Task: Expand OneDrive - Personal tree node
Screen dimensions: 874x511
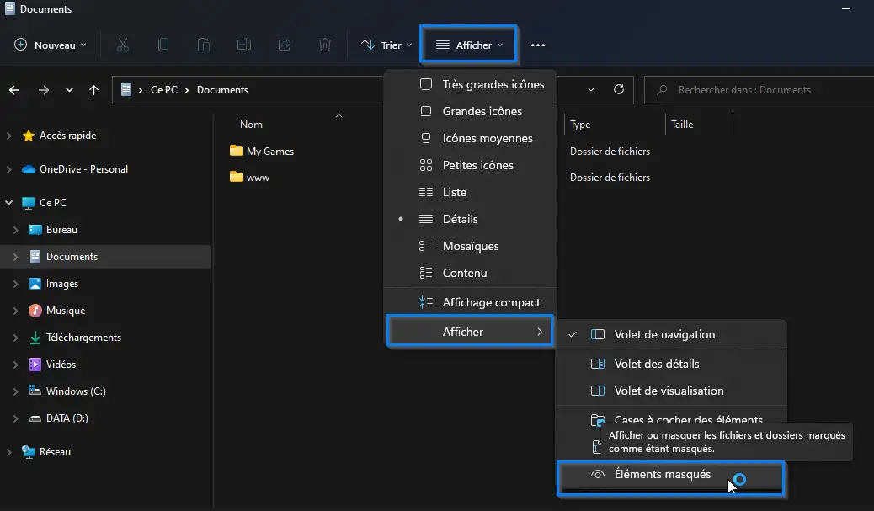Action: click(9, 169)
